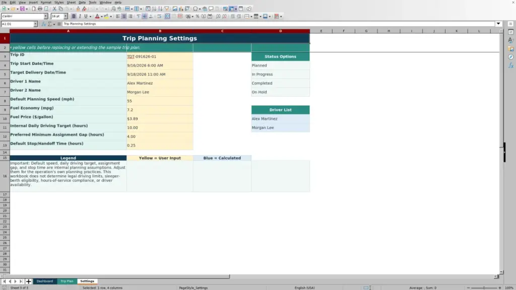Click the Print icon in toolbar
Image resolution: width=516 pixels, height=290 pixels.
click(x=40, y=9)
